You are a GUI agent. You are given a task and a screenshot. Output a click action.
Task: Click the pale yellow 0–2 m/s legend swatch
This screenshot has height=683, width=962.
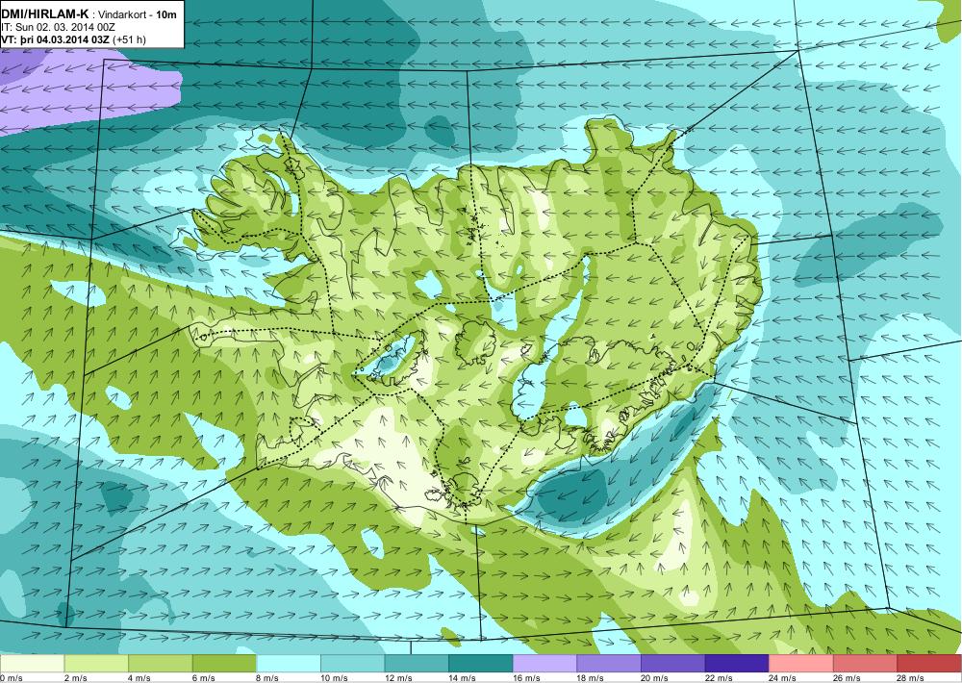click(x=32, y=664)
